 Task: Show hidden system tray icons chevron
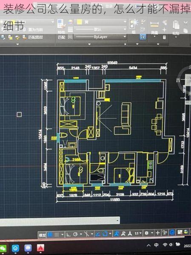148,245
